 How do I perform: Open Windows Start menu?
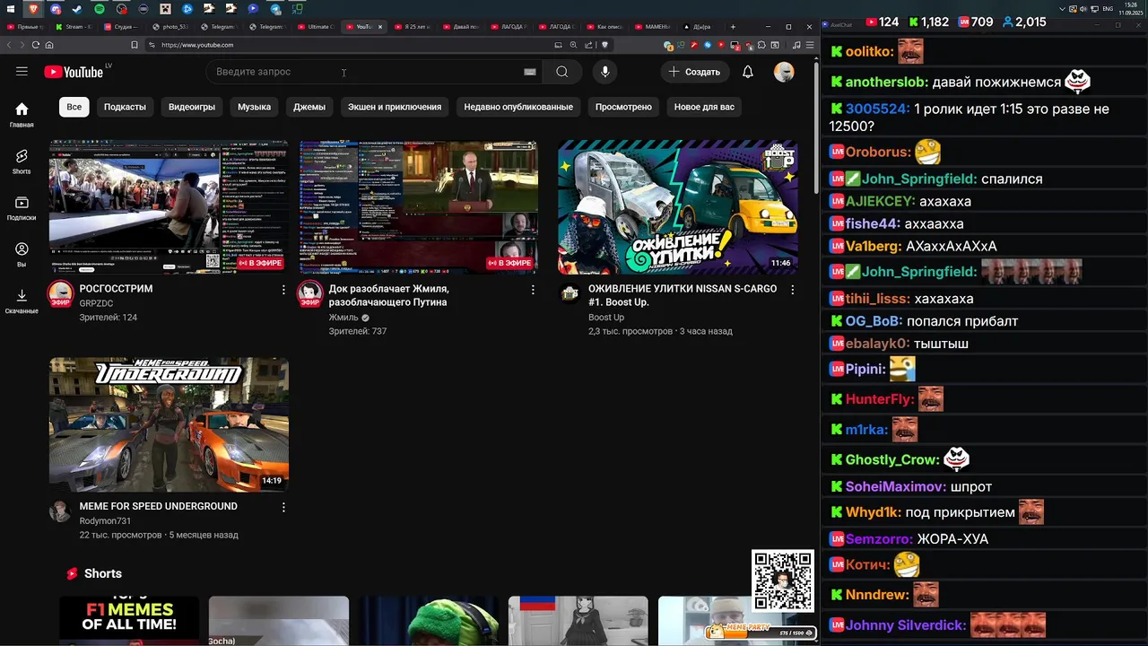pos(11,9)
